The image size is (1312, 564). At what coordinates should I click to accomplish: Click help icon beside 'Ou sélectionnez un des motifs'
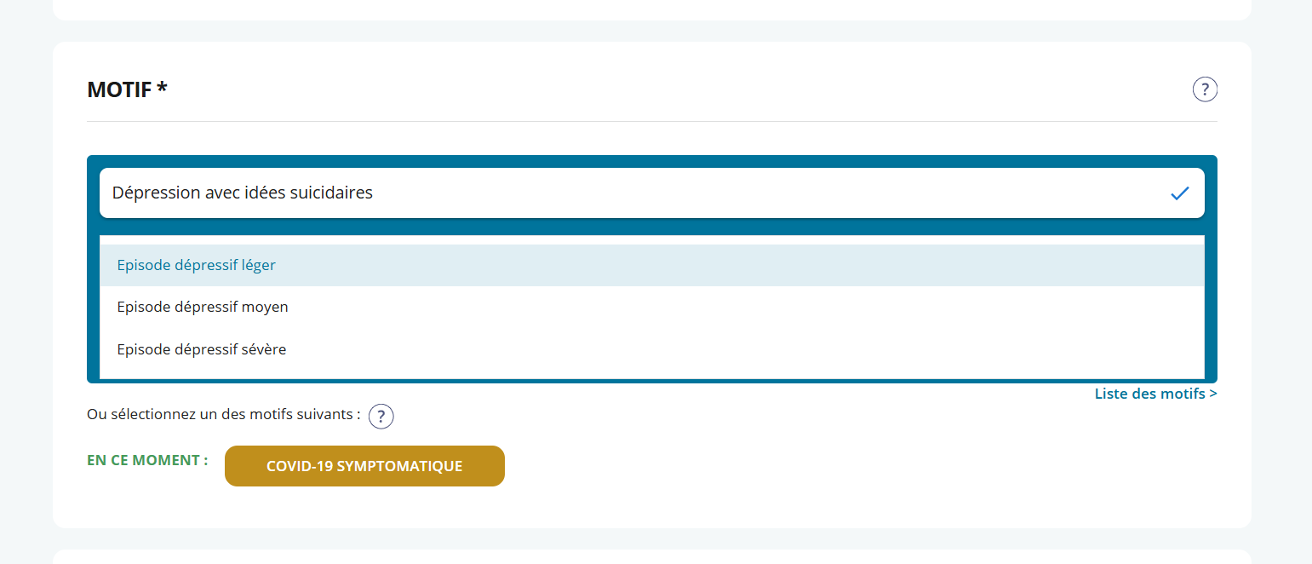coord(381,417)
